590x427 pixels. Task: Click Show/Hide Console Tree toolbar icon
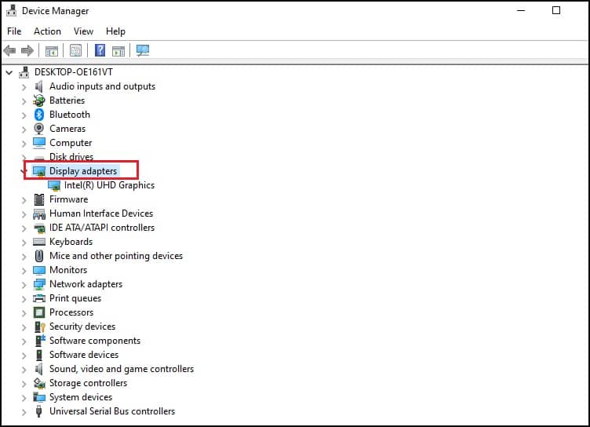[x=52, y=50]
